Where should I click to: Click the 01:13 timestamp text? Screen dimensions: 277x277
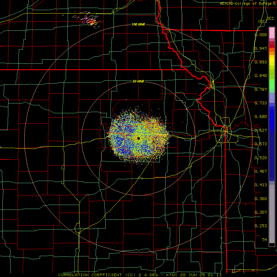(x=215, y=275)
